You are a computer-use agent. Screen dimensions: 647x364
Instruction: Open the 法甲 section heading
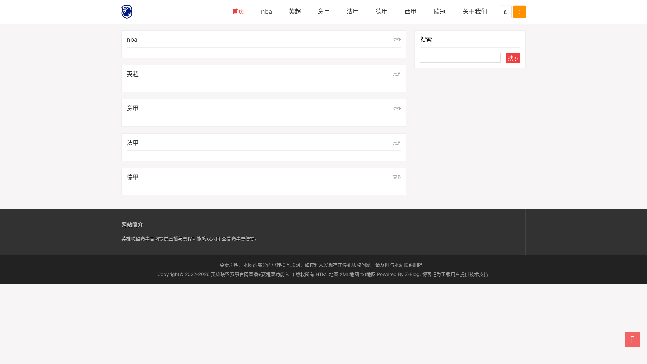pyautogui.click(x=133, y=143)
